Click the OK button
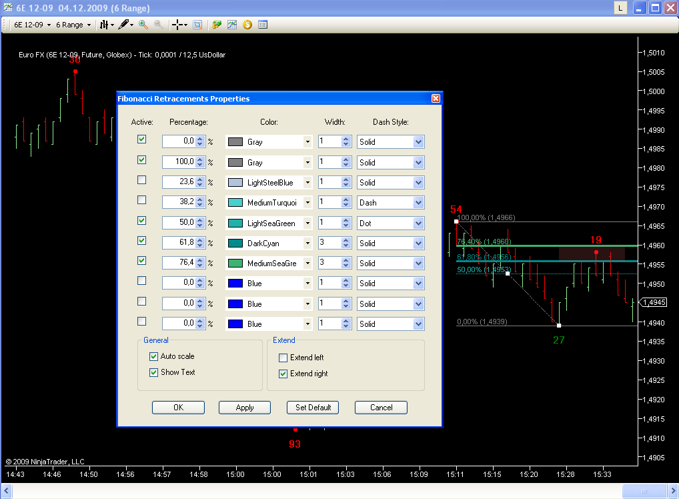This screenshot has height=499, width=679. click(x=178, y=408)
